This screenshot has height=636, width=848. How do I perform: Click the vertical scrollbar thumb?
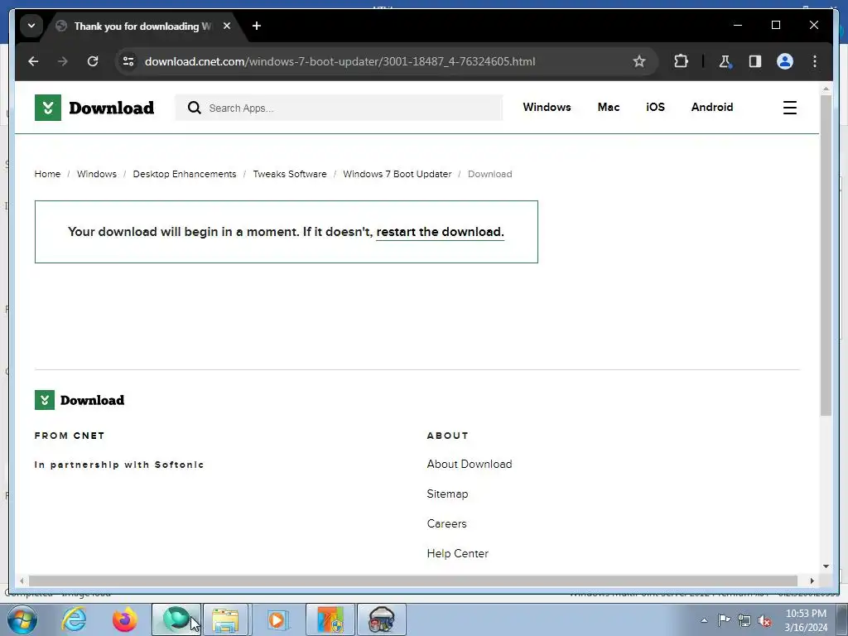pos(826,255)
